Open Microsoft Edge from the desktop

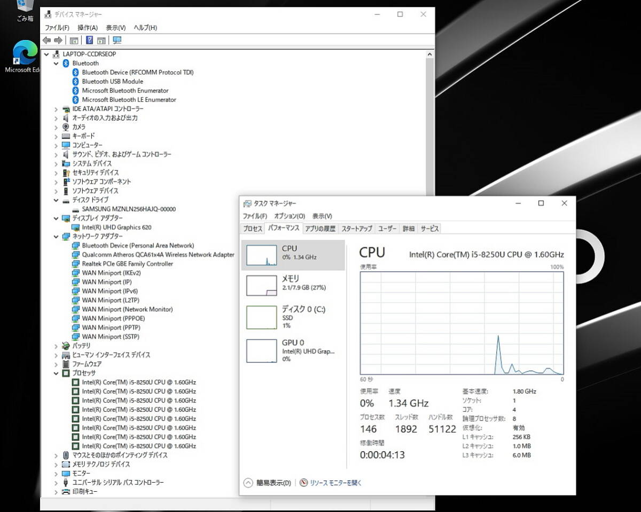(25, 57)
